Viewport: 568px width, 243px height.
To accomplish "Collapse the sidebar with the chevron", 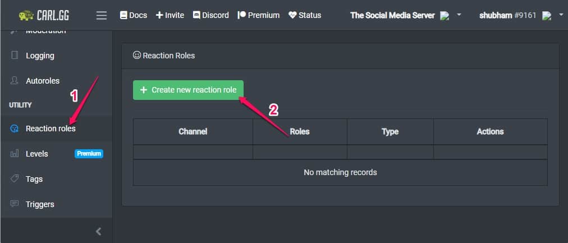I will [99, 231].
